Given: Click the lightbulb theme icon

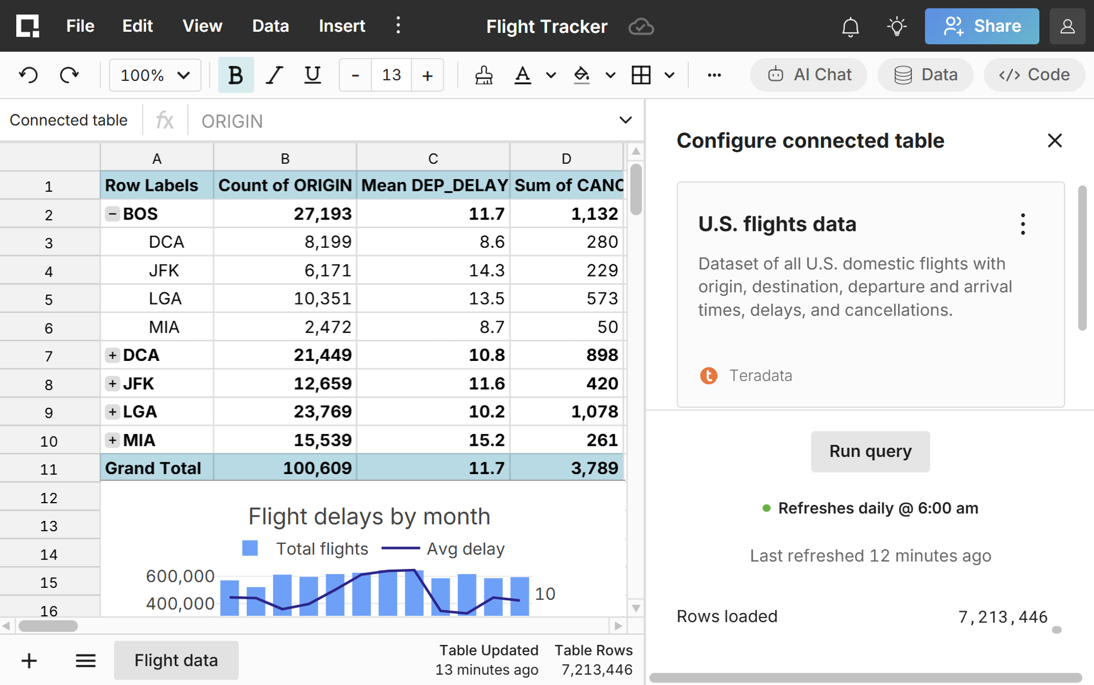Looking at the screenshot, I should click(896, 26).
